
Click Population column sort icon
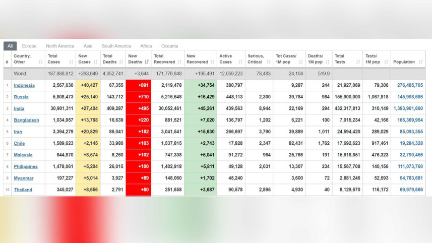420,62
